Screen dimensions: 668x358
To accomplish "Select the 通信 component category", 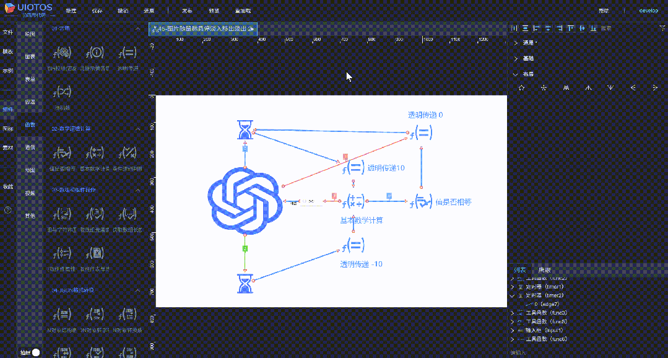I will click(x=30, y=147).
